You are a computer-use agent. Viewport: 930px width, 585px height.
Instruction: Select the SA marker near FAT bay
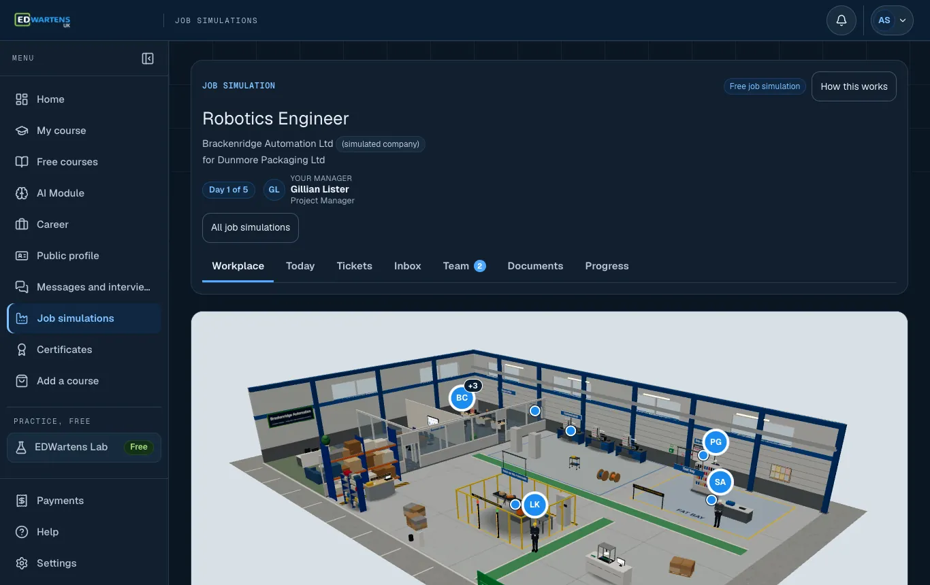(720, 482)
